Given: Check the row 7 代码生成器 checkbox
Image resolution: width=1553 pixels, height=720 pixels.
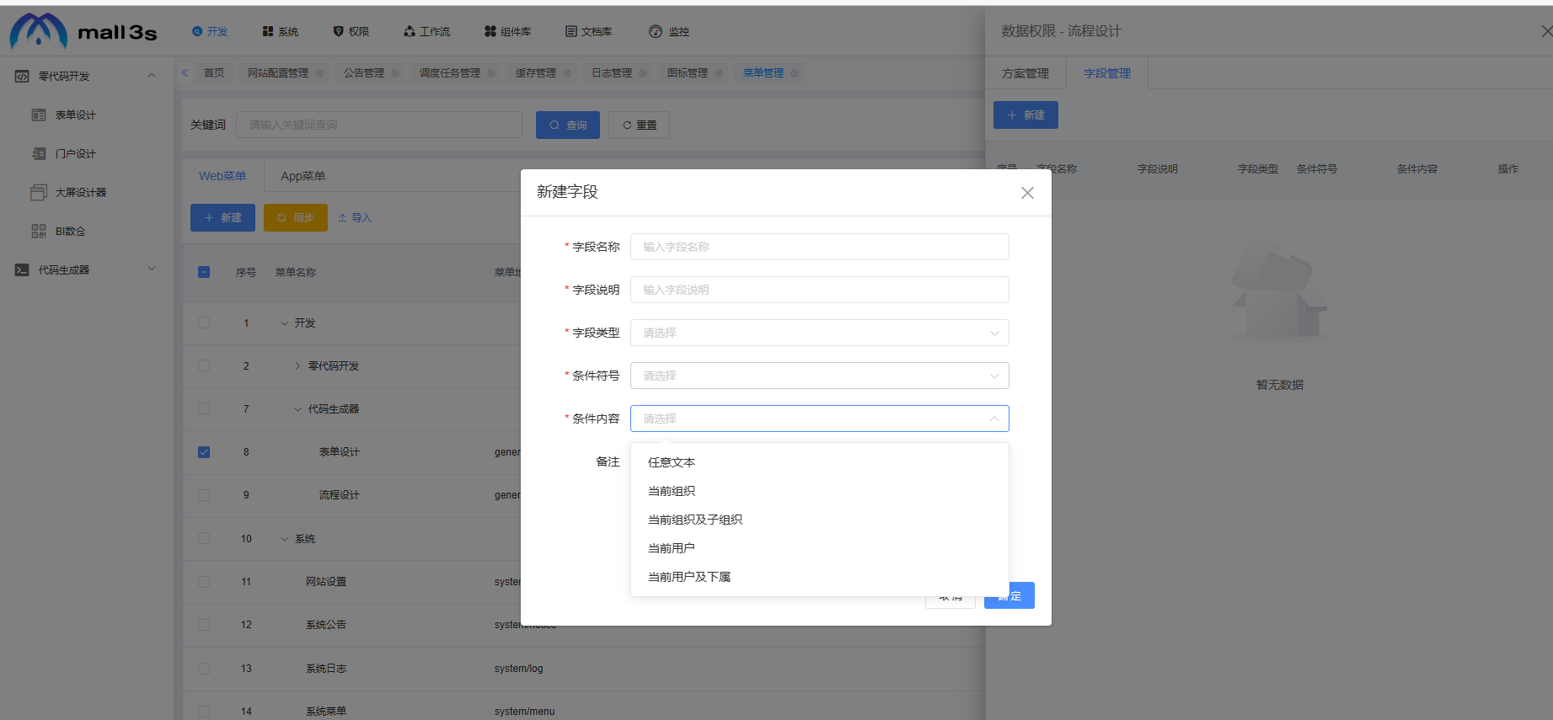Looking at the screenshot, I should pyautogui.click(x=204, y=408).
